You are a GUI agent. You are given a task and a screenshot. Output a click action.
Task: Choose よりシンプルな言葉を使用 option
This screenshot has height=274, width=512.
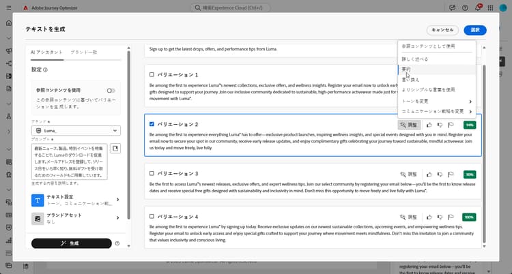point(437,90)
